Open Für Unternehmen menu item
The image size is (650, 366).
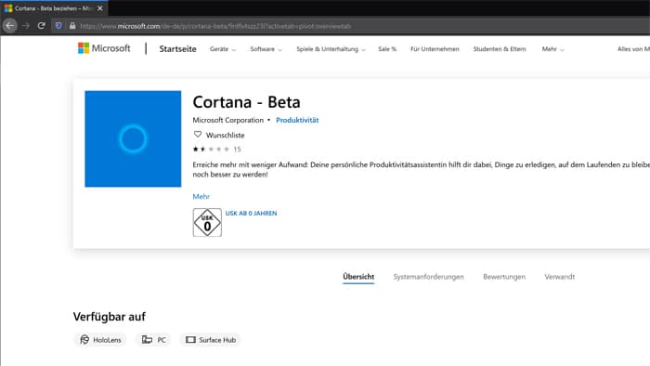(435, 49)
